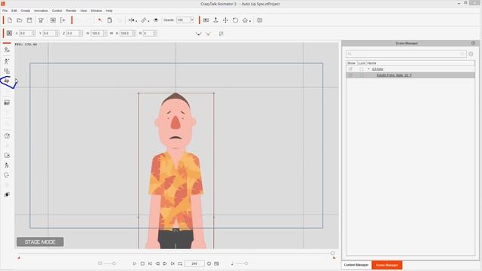Toggle loop playback in the player controls
Screen dimensions: 482x271
[180, 263]
